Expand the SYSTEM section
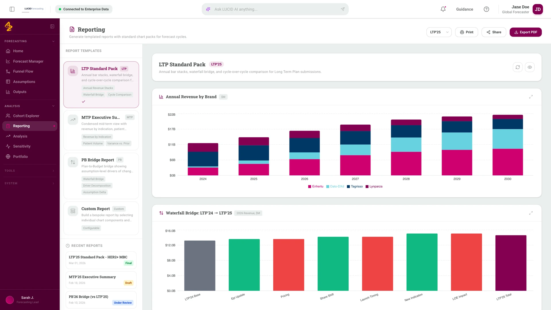The height and width of the screenshot is (310, 551). pyautogui.click(x=30, y=183)
